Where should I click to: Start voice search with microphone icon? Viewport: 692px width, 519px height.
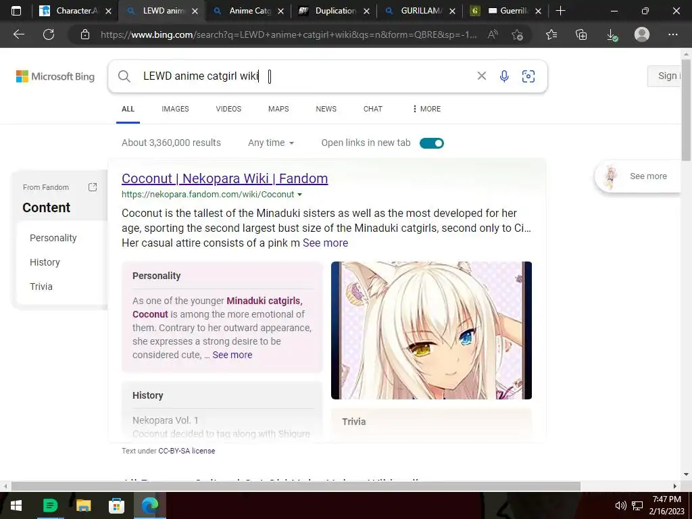504,76
